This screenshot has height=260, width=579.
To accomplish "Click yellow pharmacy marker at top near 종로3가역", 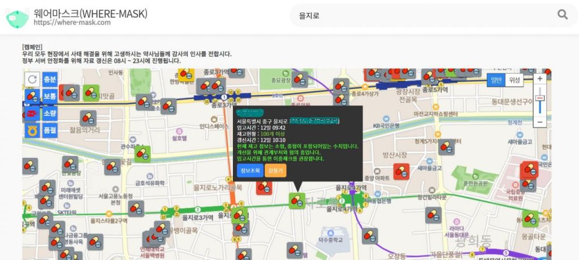I will 185,74.
